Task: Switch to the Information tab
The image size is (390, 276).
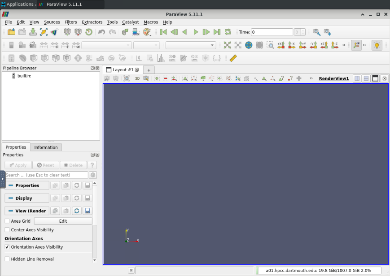Action: (x=46, y=147)
